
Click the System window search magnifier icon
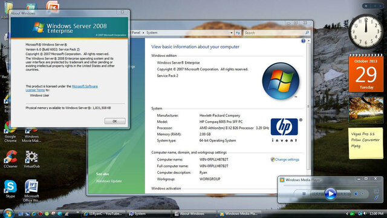pos(307,33)
